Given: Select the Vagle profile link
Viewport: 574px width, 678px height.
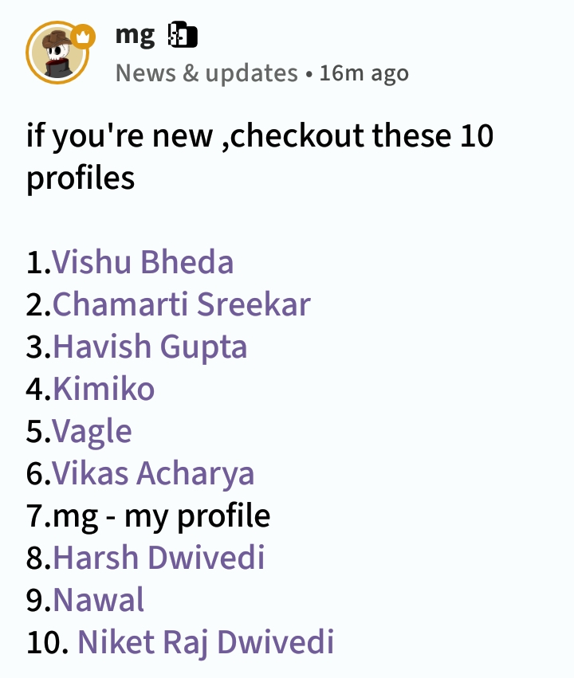Looking at the screenshot, I should 92,431.
